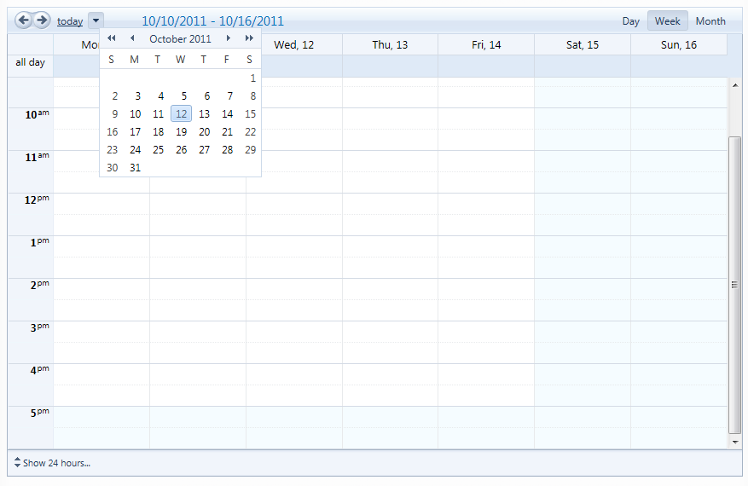Click the scrollbar up arrow
This screenshot has height=486, width=748.
(x=735, y=85)
